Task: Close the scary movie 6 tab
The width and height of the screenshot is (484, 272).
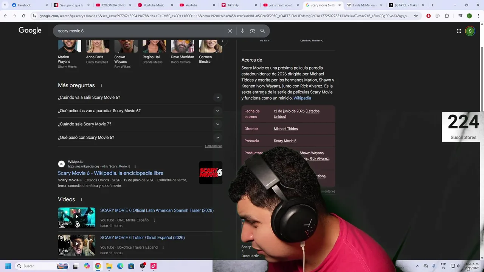Action: (339, 5)
